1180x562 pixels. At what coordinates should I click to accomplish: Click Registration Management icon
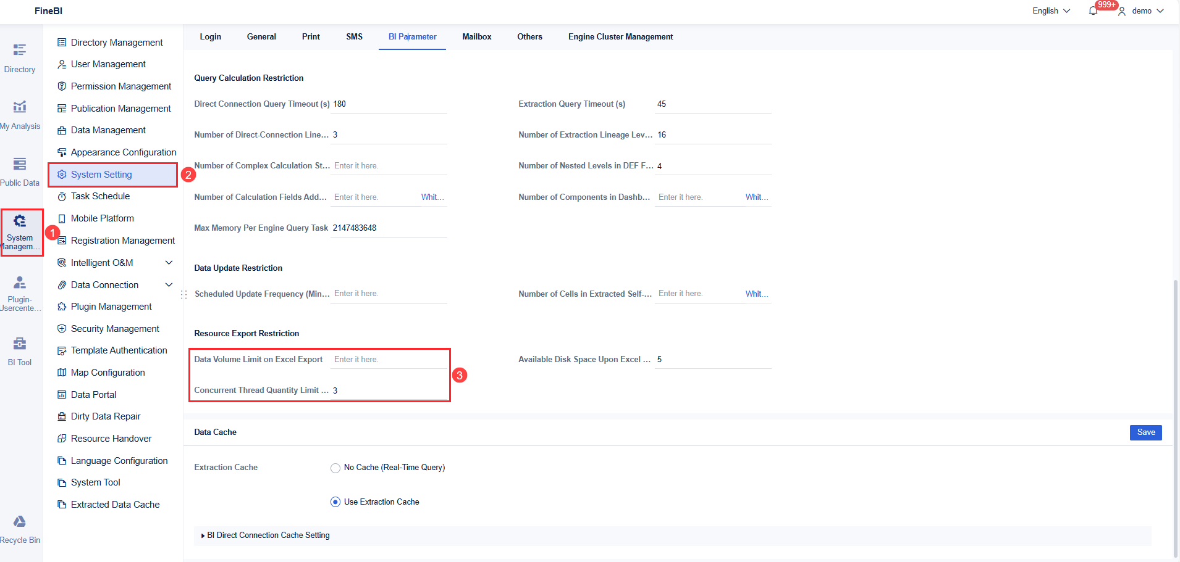(62, 241)
